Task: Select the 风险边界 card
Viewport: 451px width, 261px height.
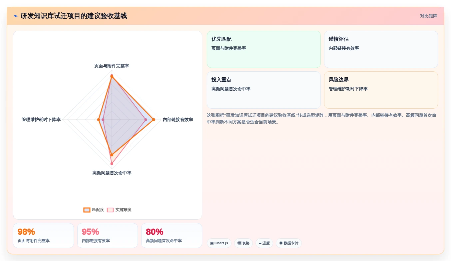Action: (381, 90)
